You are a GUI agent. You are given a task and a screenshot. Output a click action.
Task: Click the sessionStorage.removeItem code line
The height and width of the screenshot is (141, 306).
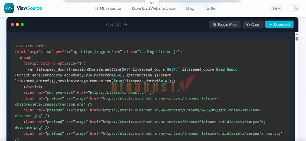click(x=95, y=81)
